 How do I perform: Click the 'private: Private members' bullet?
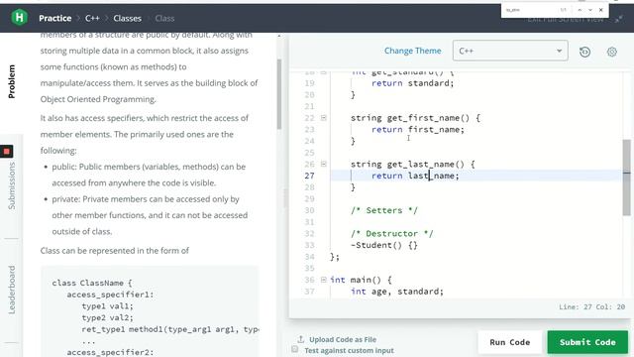[x=150, y=215]
